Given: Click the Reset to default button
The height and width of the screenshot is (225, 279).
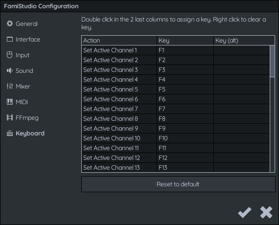Looking at the screenshot, I should click(x=178, y=184).
